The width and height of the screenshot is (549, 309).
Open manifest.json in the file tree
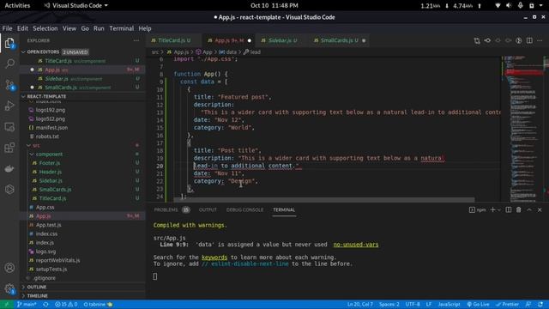[51, 128]
